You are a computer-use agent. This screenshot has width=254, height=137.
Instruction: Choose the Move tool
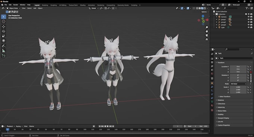point(4,27)
